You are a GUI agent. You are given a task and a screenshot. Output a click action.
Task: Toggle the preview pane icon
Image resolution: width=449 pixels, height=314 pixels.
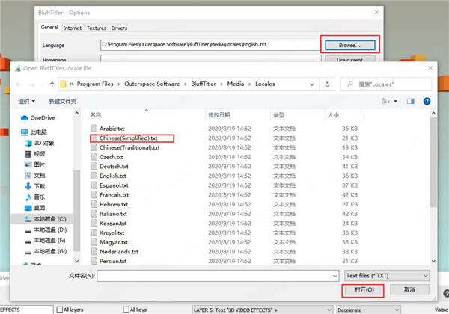click(x=410, y=101)
